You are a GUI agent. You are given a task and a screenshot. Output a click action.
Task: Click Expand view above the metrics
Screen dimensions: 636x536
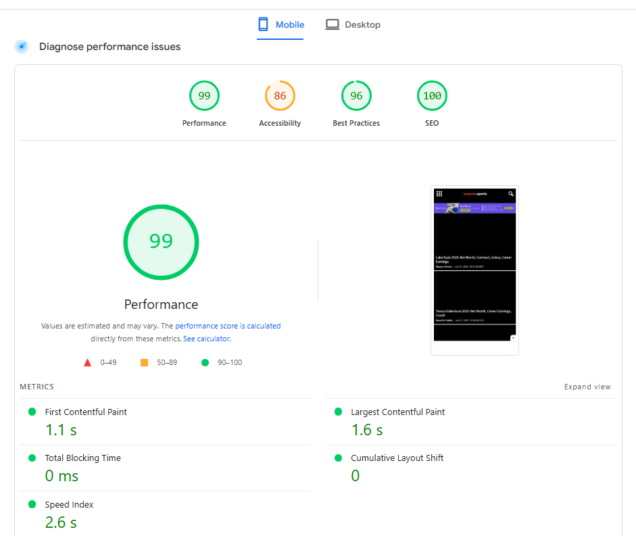(x=587, y=387)
